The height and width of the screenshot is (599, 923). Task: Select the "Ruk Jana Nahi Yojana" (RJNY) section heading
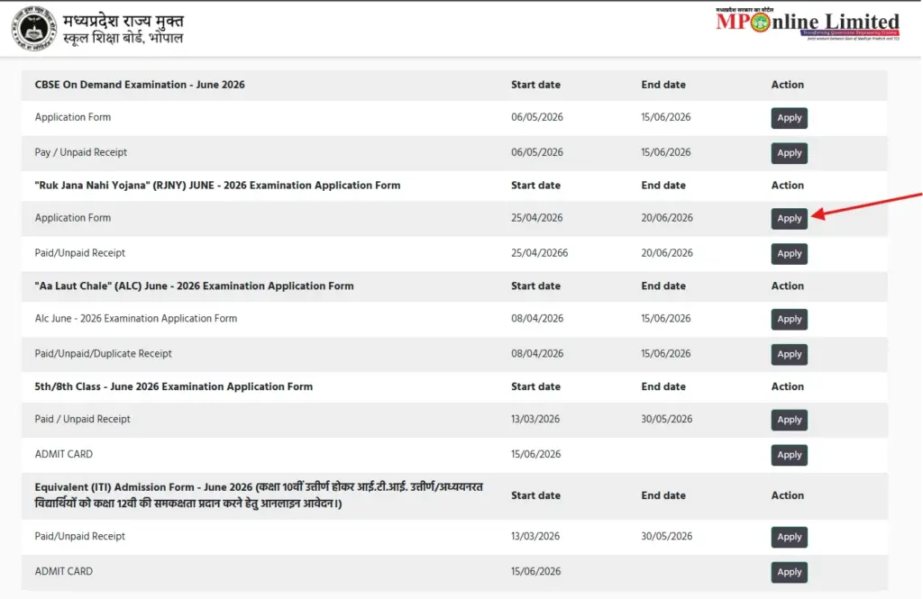tap(217, 186)
